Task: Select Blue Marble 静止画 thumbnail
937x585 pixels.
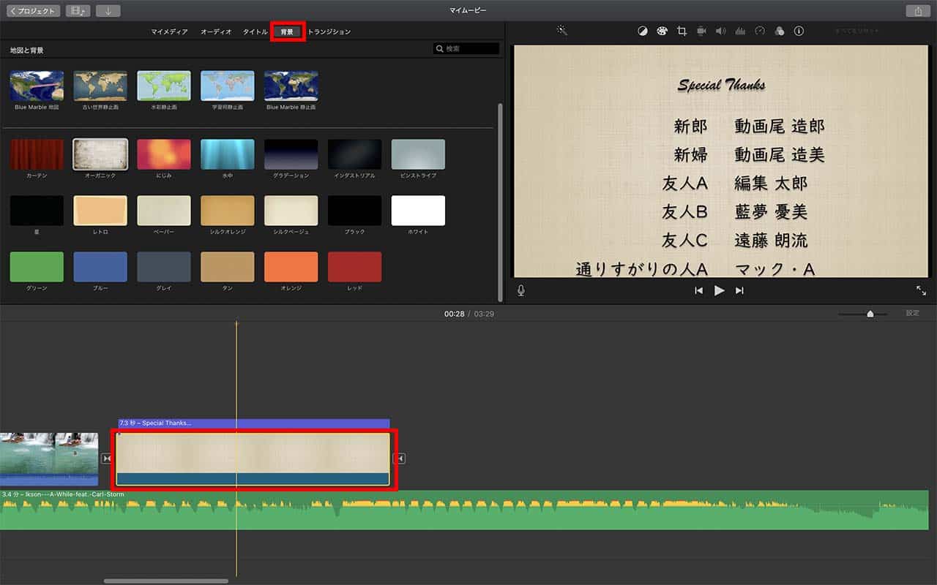Action: click(291, 86)
